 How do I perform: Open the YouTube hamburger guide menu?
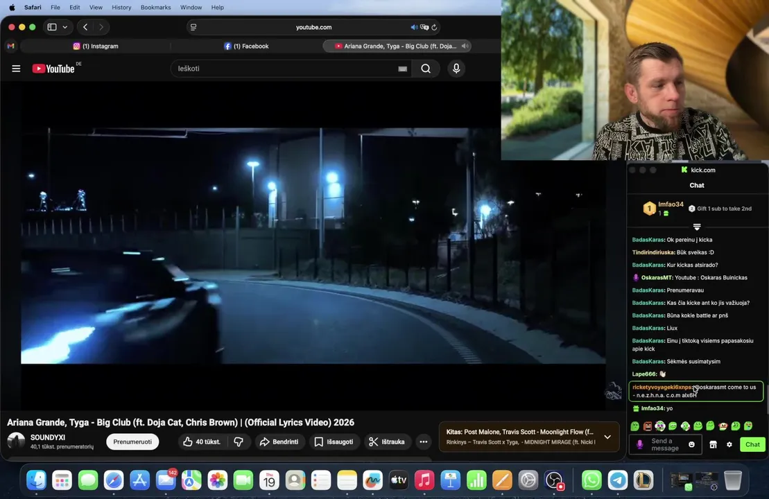point(16,69)
